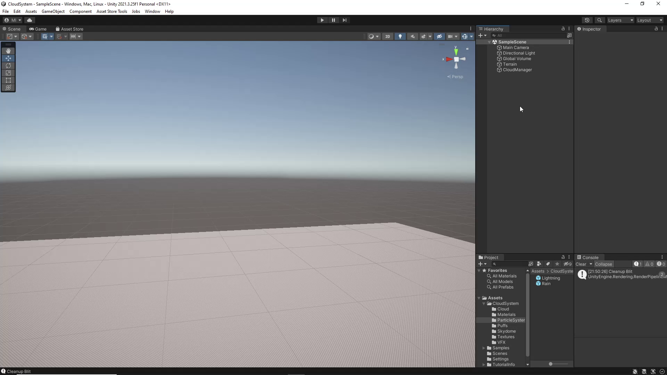Select the Scale tool
667x375 pixels.
pos(8,73)
